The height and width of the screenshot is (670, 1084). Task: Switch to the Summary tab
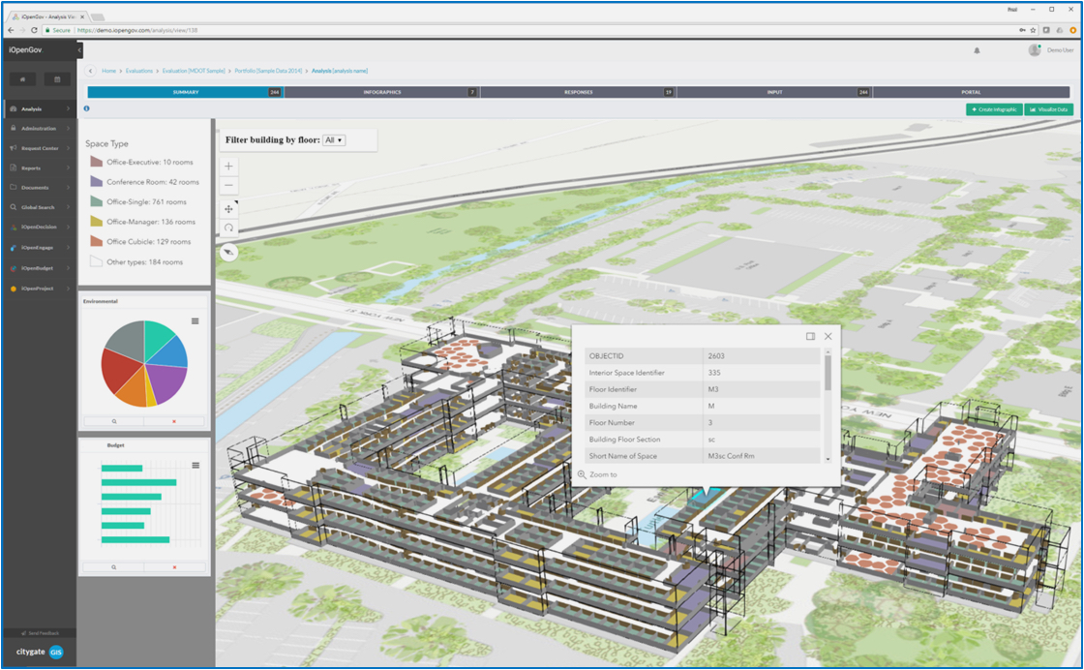(x=185, y=92)
